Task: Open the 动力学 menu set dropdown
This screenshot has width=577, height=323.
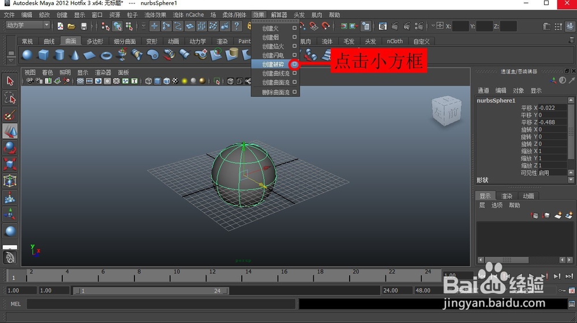Action: [28, 25]
